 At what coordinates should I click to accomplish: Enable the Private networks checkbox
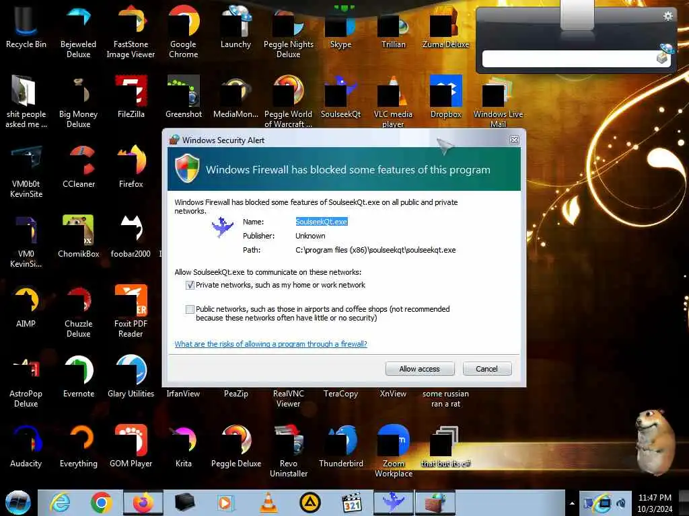(190, 285)
